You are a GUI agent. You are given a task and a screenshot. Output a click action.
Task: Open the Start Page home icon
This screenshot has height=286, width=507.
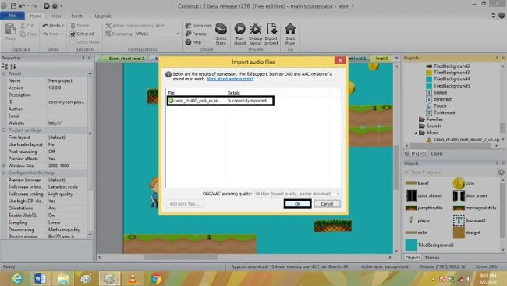click(x=290, y=28)
